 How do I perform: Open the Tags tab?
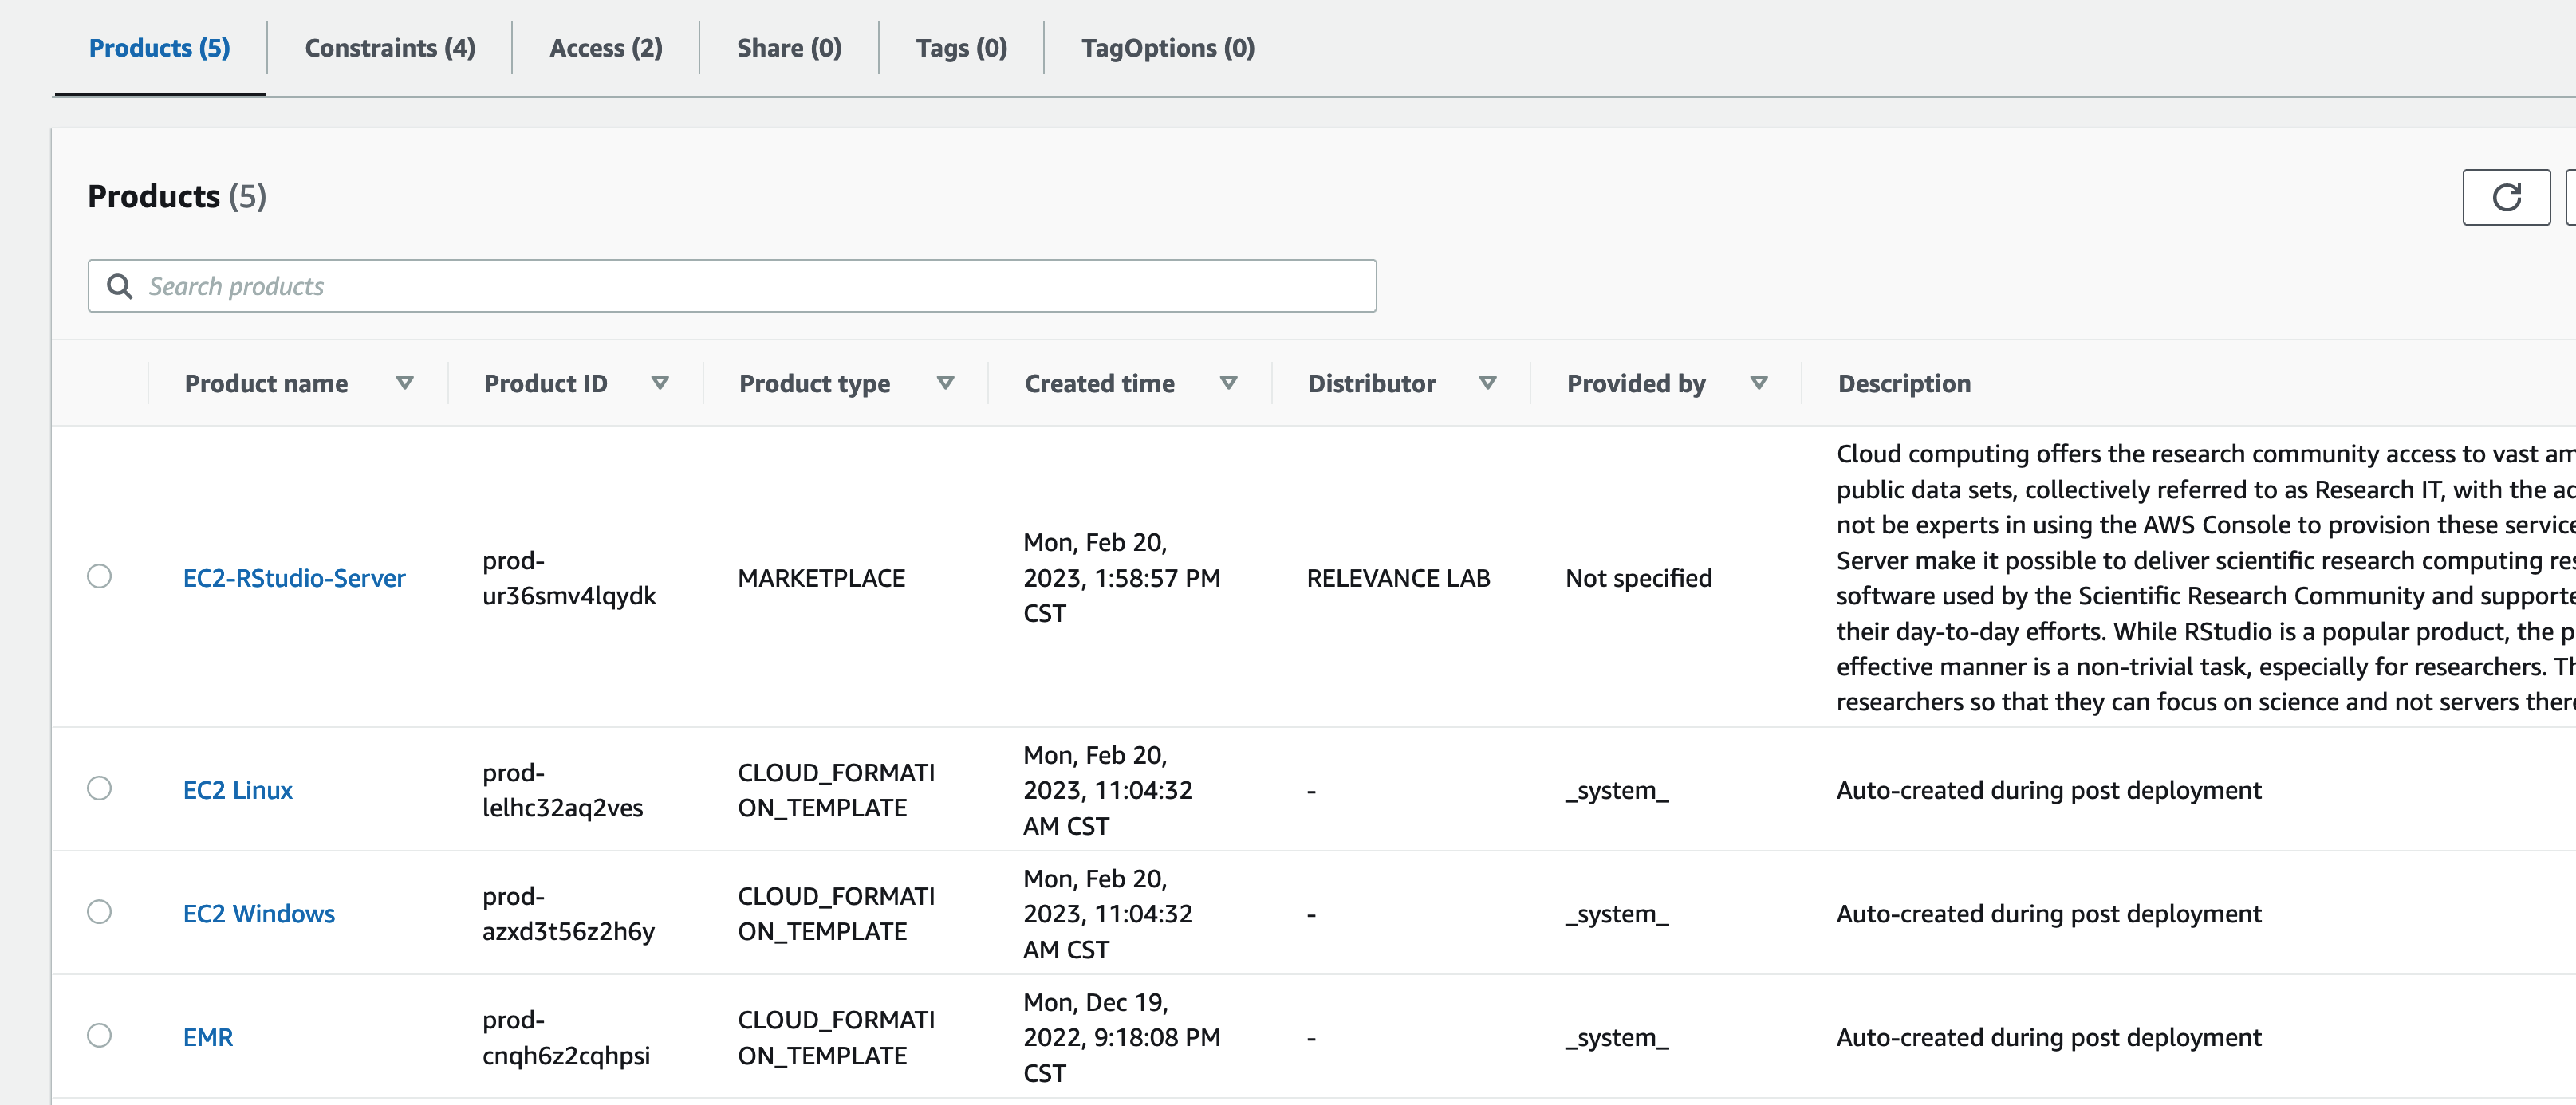coord(960,47)
